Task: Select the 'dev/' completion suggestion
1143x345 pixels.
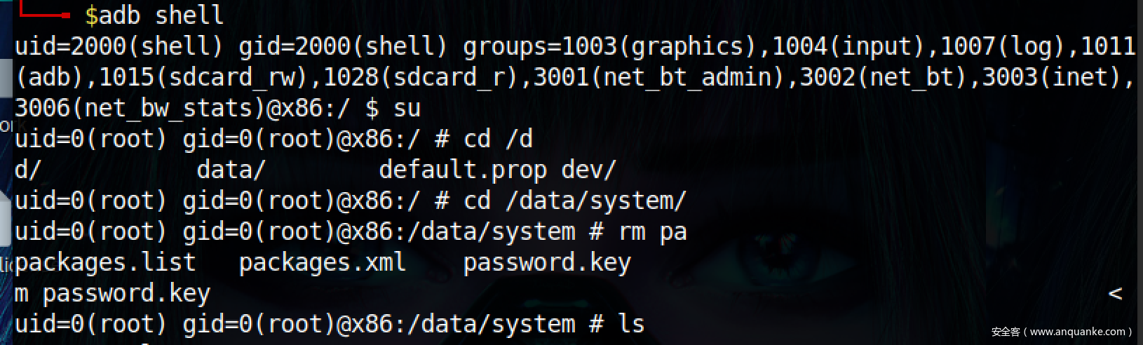Action: point(588,170)
